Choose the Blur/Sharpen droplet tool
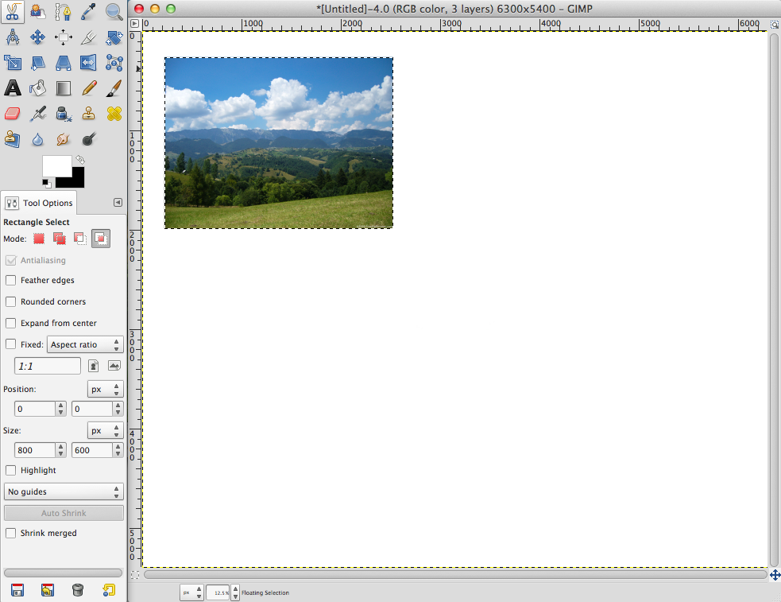The height and width of the screenshot is (602, 781). pos(38,139)
